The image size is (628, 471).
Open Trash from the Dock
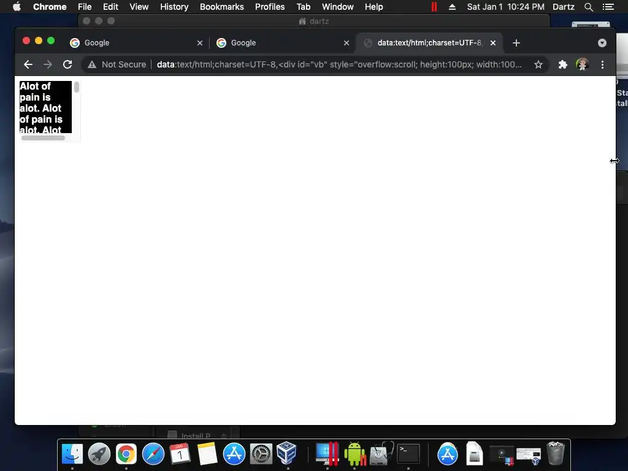[556, 453]
